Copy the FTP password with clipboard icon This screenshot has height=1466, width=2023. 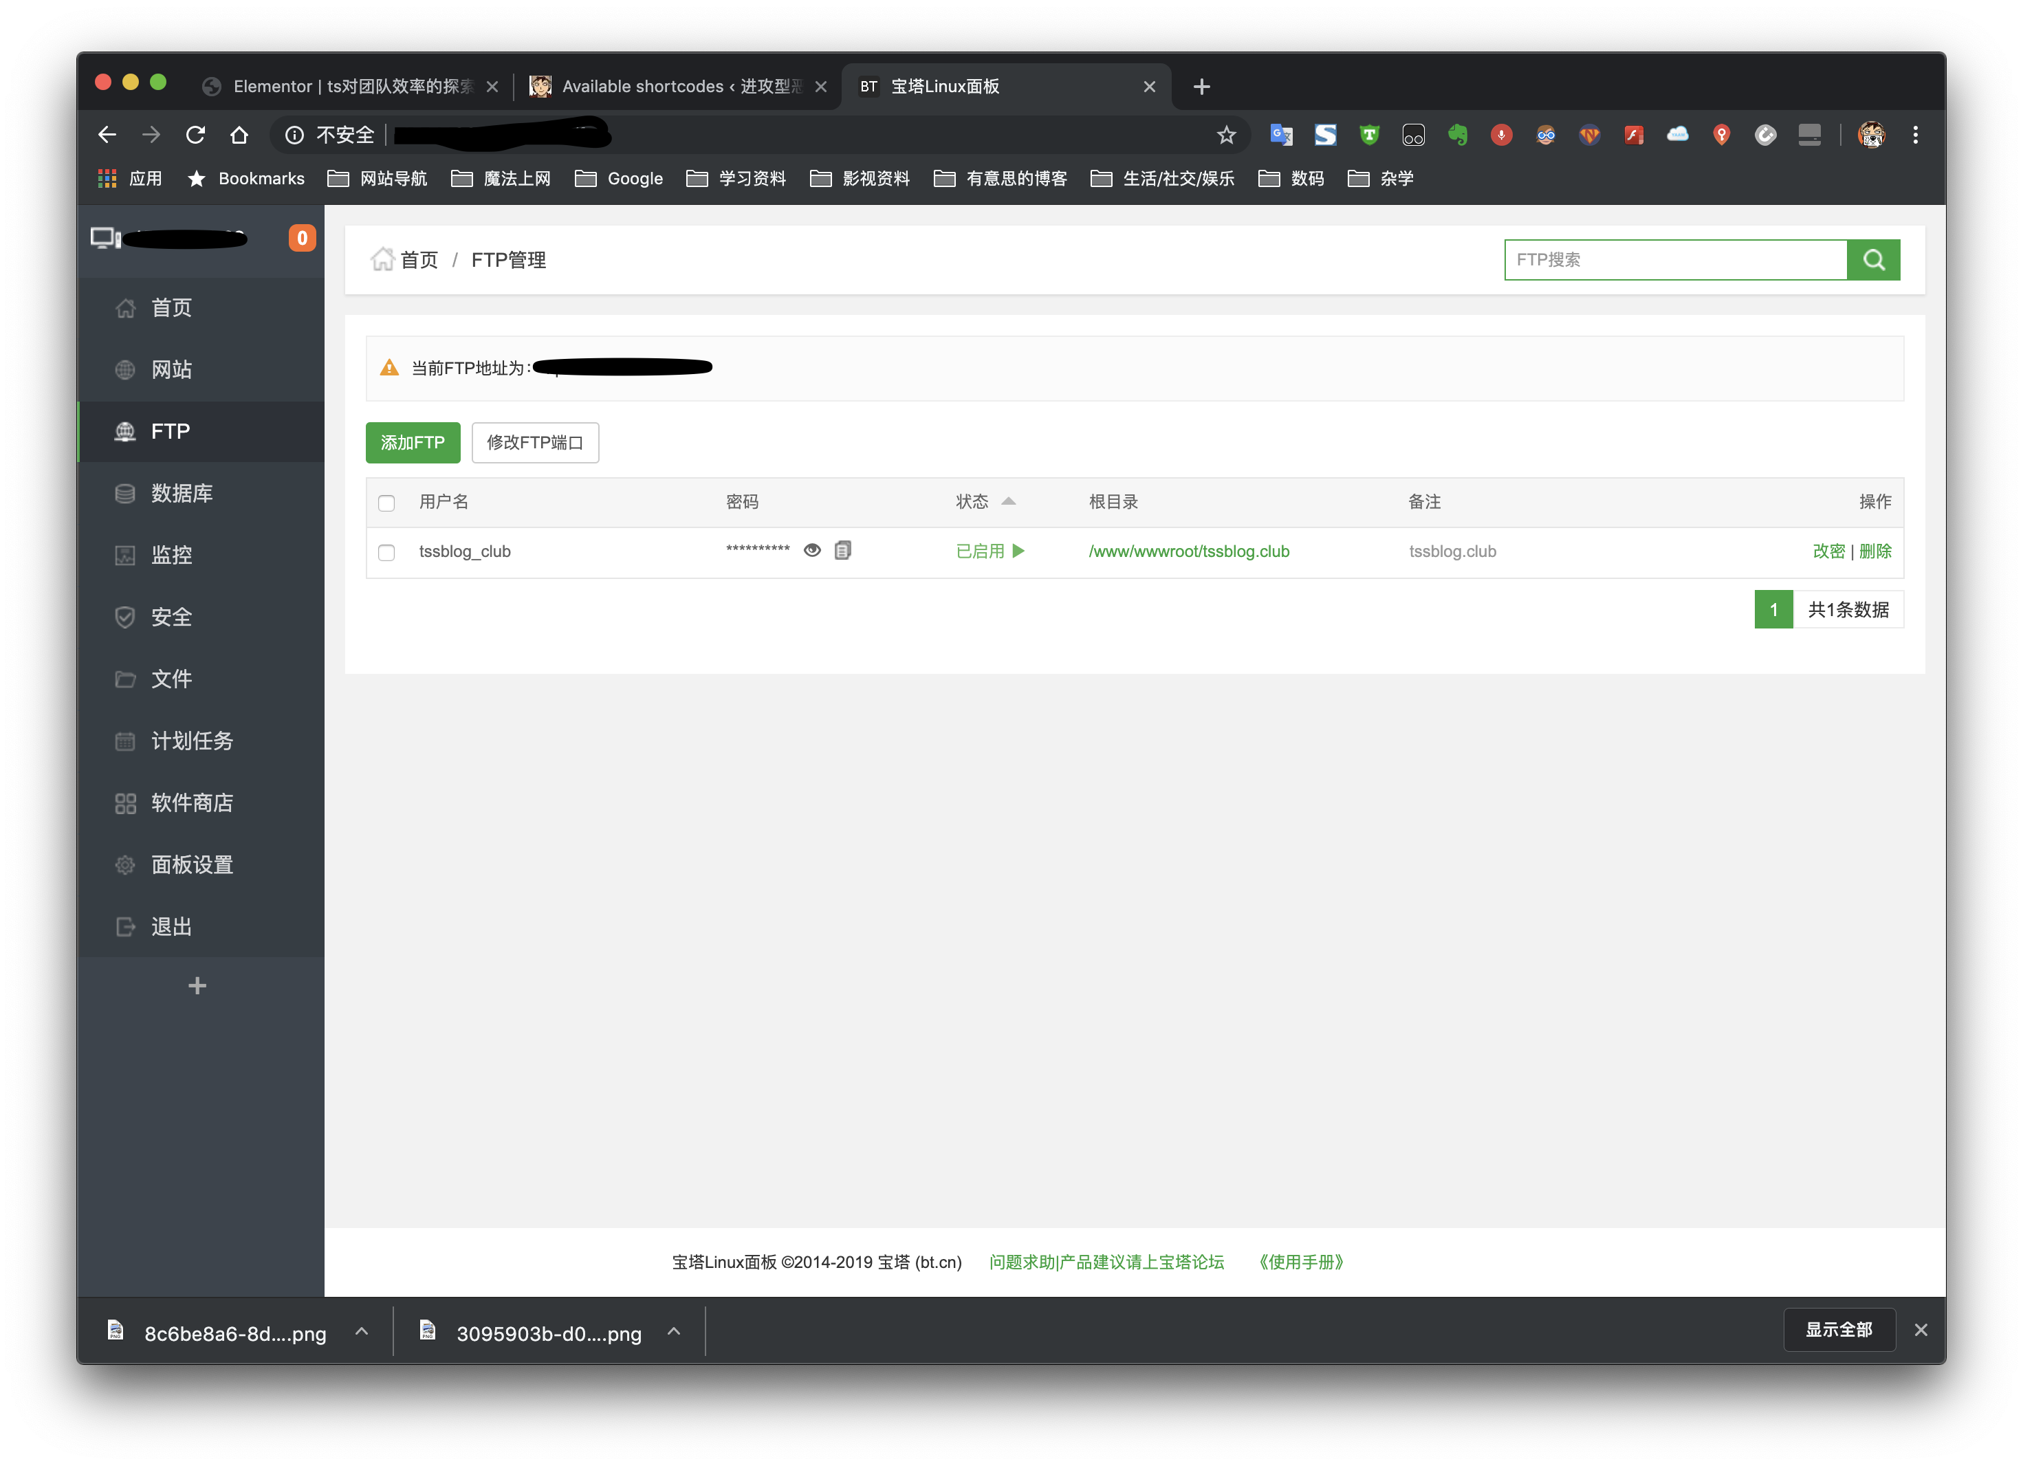tap(843, 550)
